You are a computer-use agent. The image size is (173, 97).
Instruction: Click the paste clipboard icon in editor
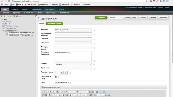[x=90, y=92]
